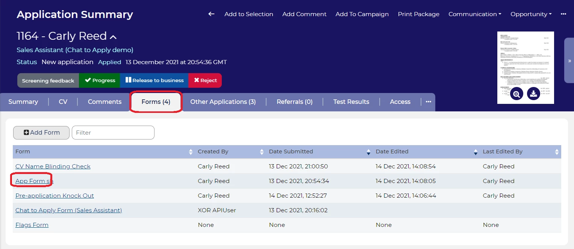Click the back arrow icon in header
574x249 pixels.
211,14
